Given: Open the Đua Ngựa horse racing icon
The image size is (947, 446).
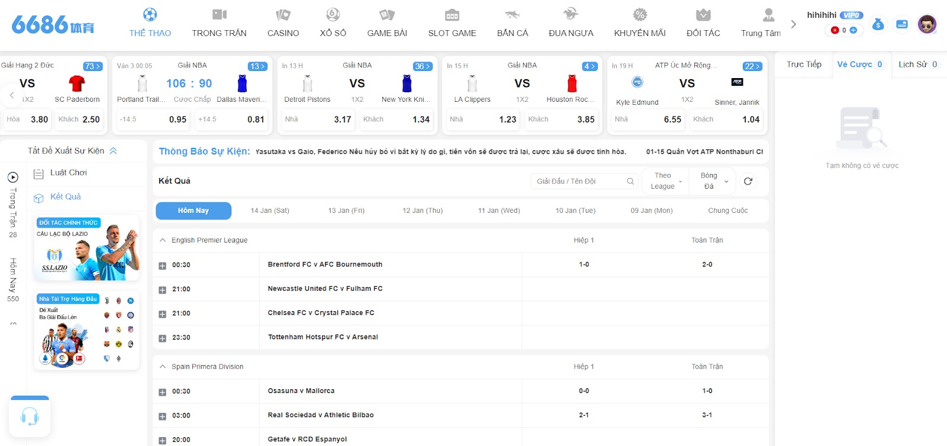Looking at the screenshot, I should pyautogui.click(x=571, y=14).
